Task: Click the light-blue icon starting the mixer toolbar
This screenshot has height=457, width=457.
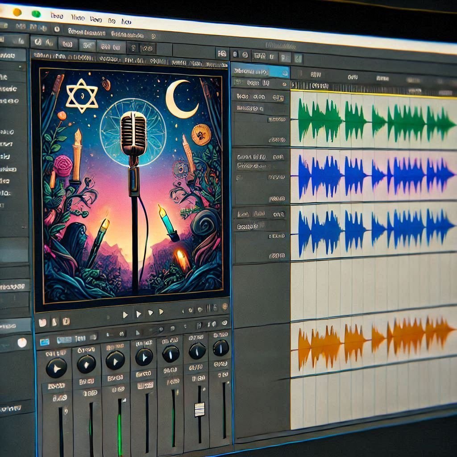Action: tap(45, 342)
